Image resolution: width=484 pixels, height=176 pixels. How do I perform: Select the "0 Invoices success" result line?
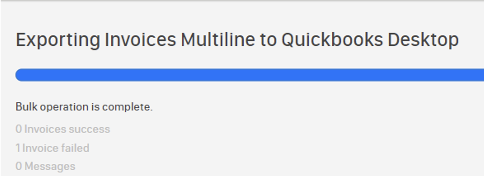[x=63, y=129]
